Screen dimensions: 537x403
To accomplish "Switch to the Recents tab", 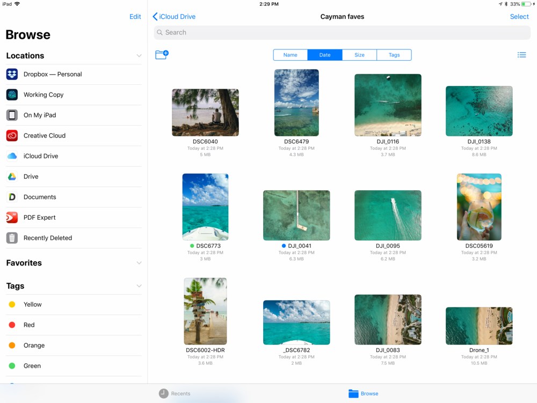I will point(175,393).
